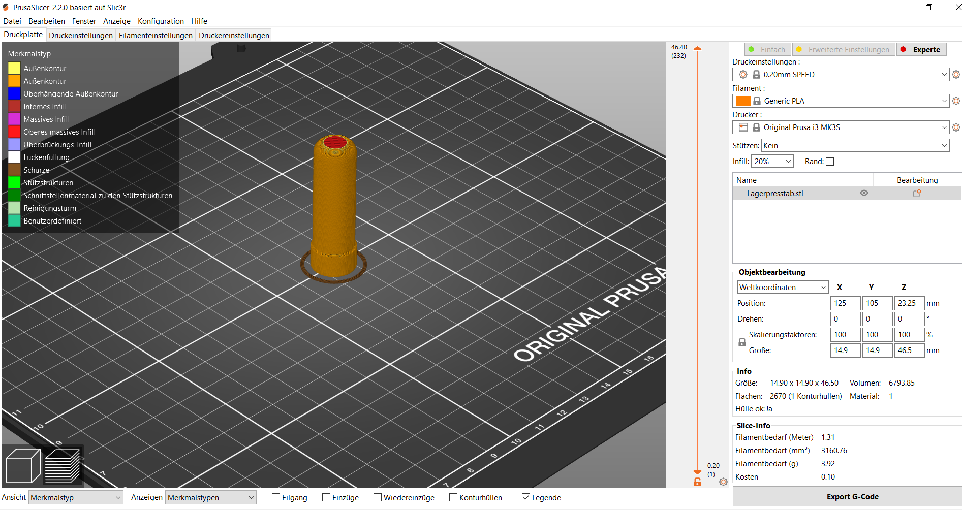Open the Stützen Kein dropdown
Screen dimensions: 962x510
point(855,145)
